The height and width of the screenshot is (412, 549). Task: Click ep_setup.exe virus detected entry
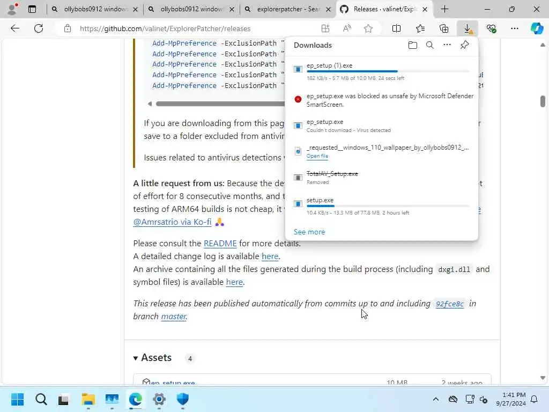382,126
